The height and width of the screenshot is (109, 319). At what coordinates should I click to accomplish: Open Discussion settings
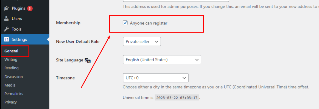pos(14,77)
